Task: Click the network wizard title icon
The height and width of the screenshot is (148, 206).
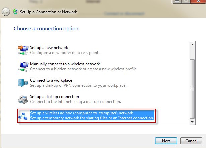Action: [x=15, y=12]
